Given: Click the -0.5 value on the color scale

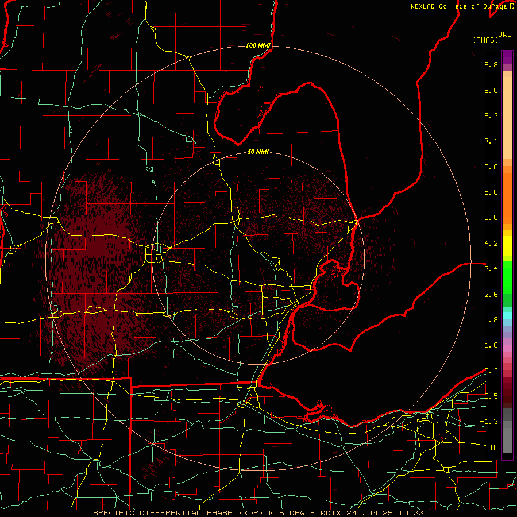Looking at the screenshot, I should coord(489,396).
